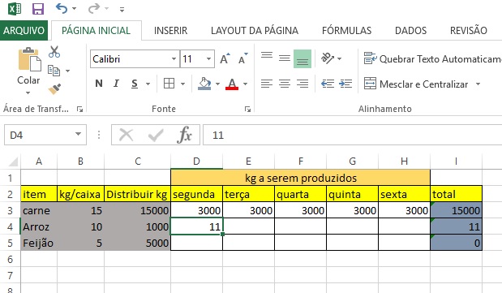Open the LAYOUT DA PÁGINA tab

pos(255,31)
